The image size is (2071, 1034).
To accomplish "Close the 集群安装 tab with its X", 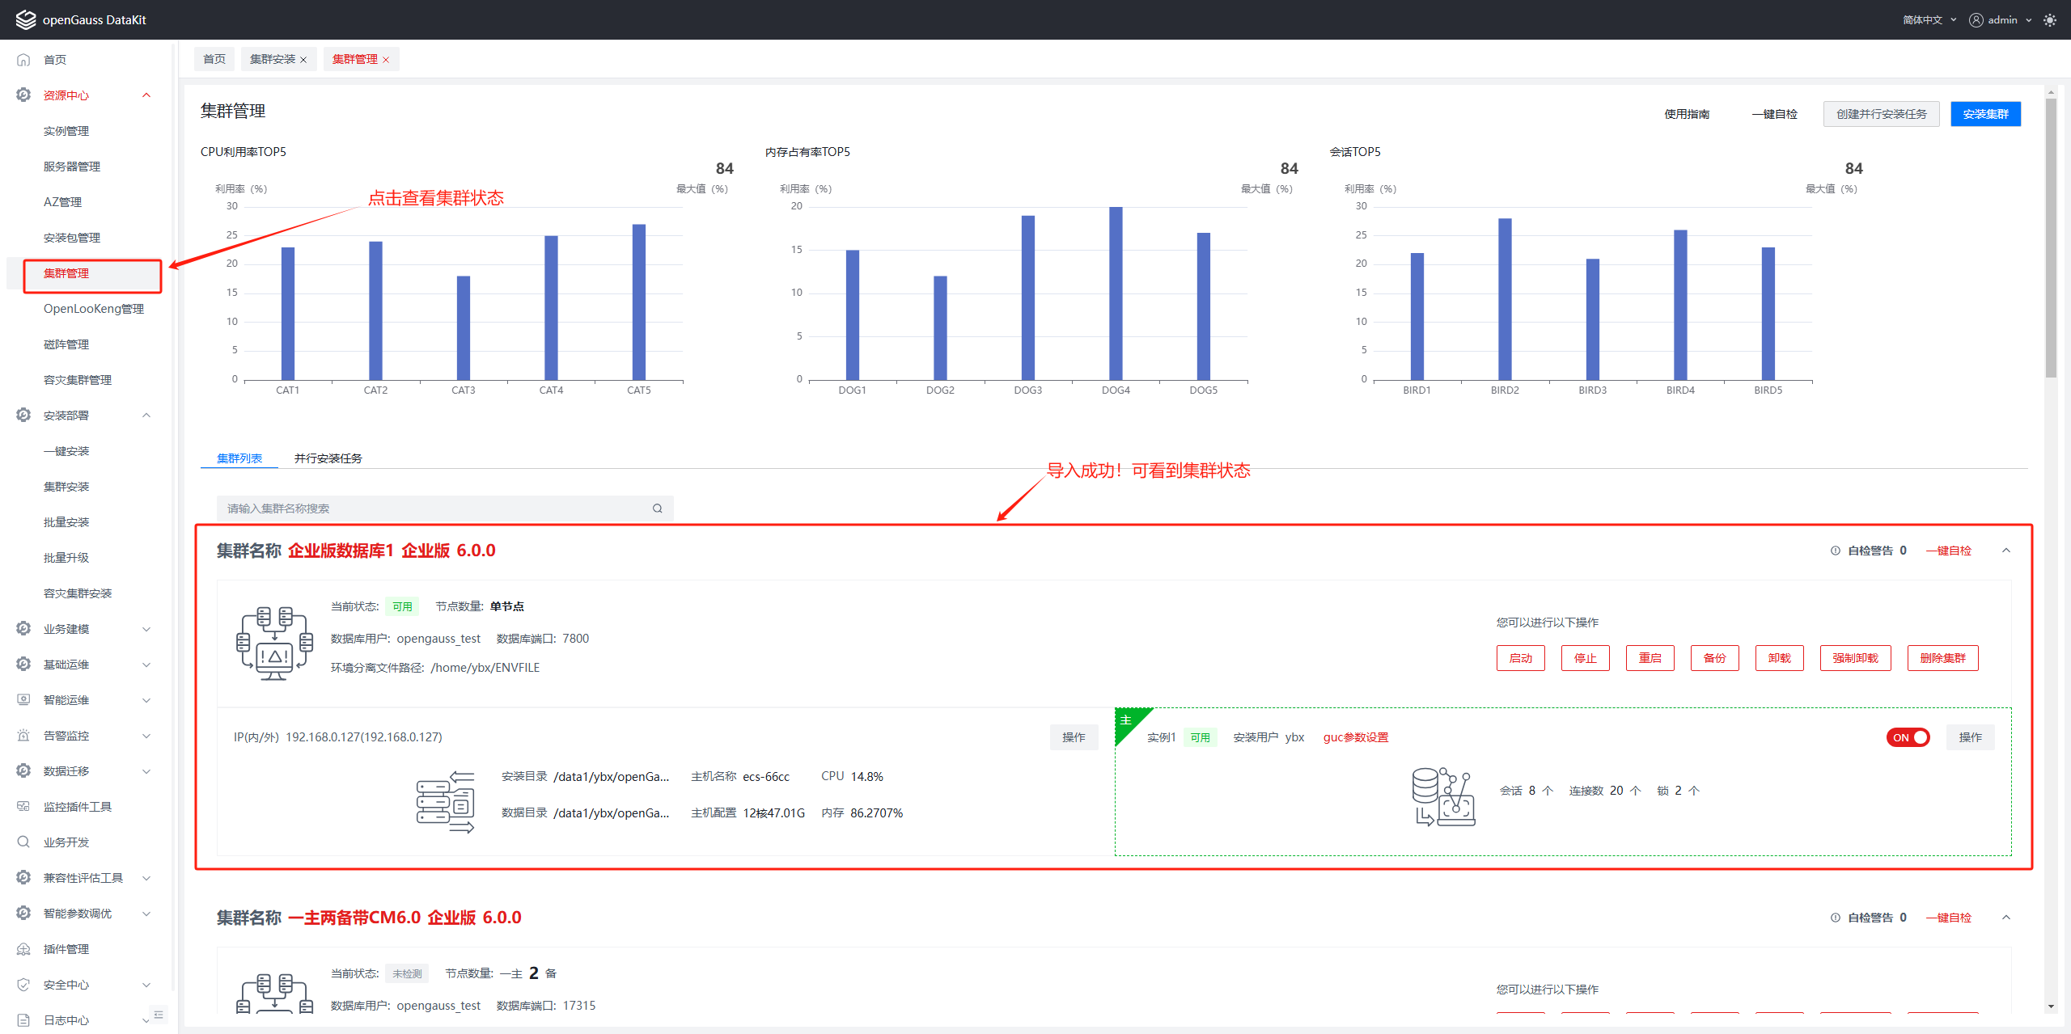I will coord(303,60).
